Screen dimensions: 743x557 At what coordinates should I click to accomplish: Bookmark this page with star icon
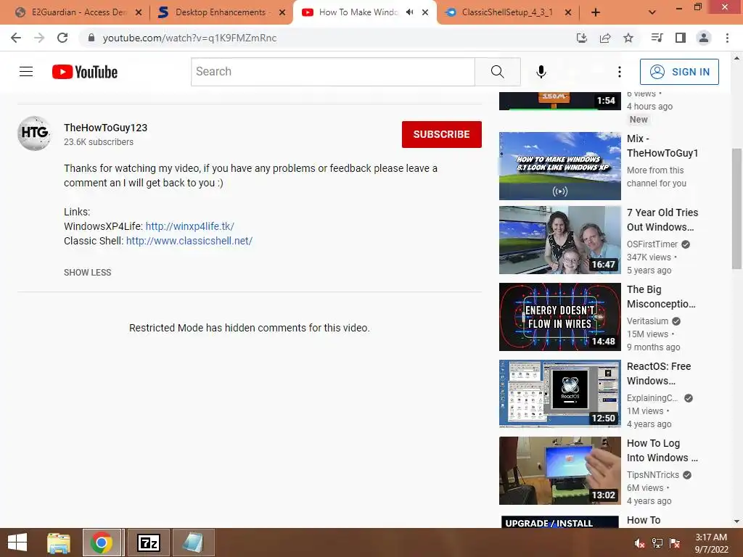pos(628,38)
